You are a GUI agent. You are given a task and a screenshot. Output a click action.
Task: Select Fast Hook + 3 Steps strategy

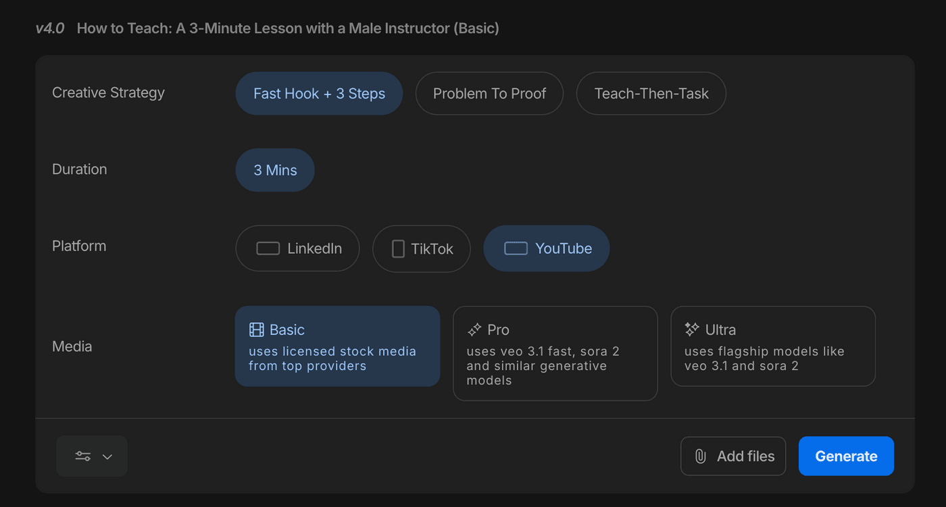pyautogui.click(x=319, y=93)
